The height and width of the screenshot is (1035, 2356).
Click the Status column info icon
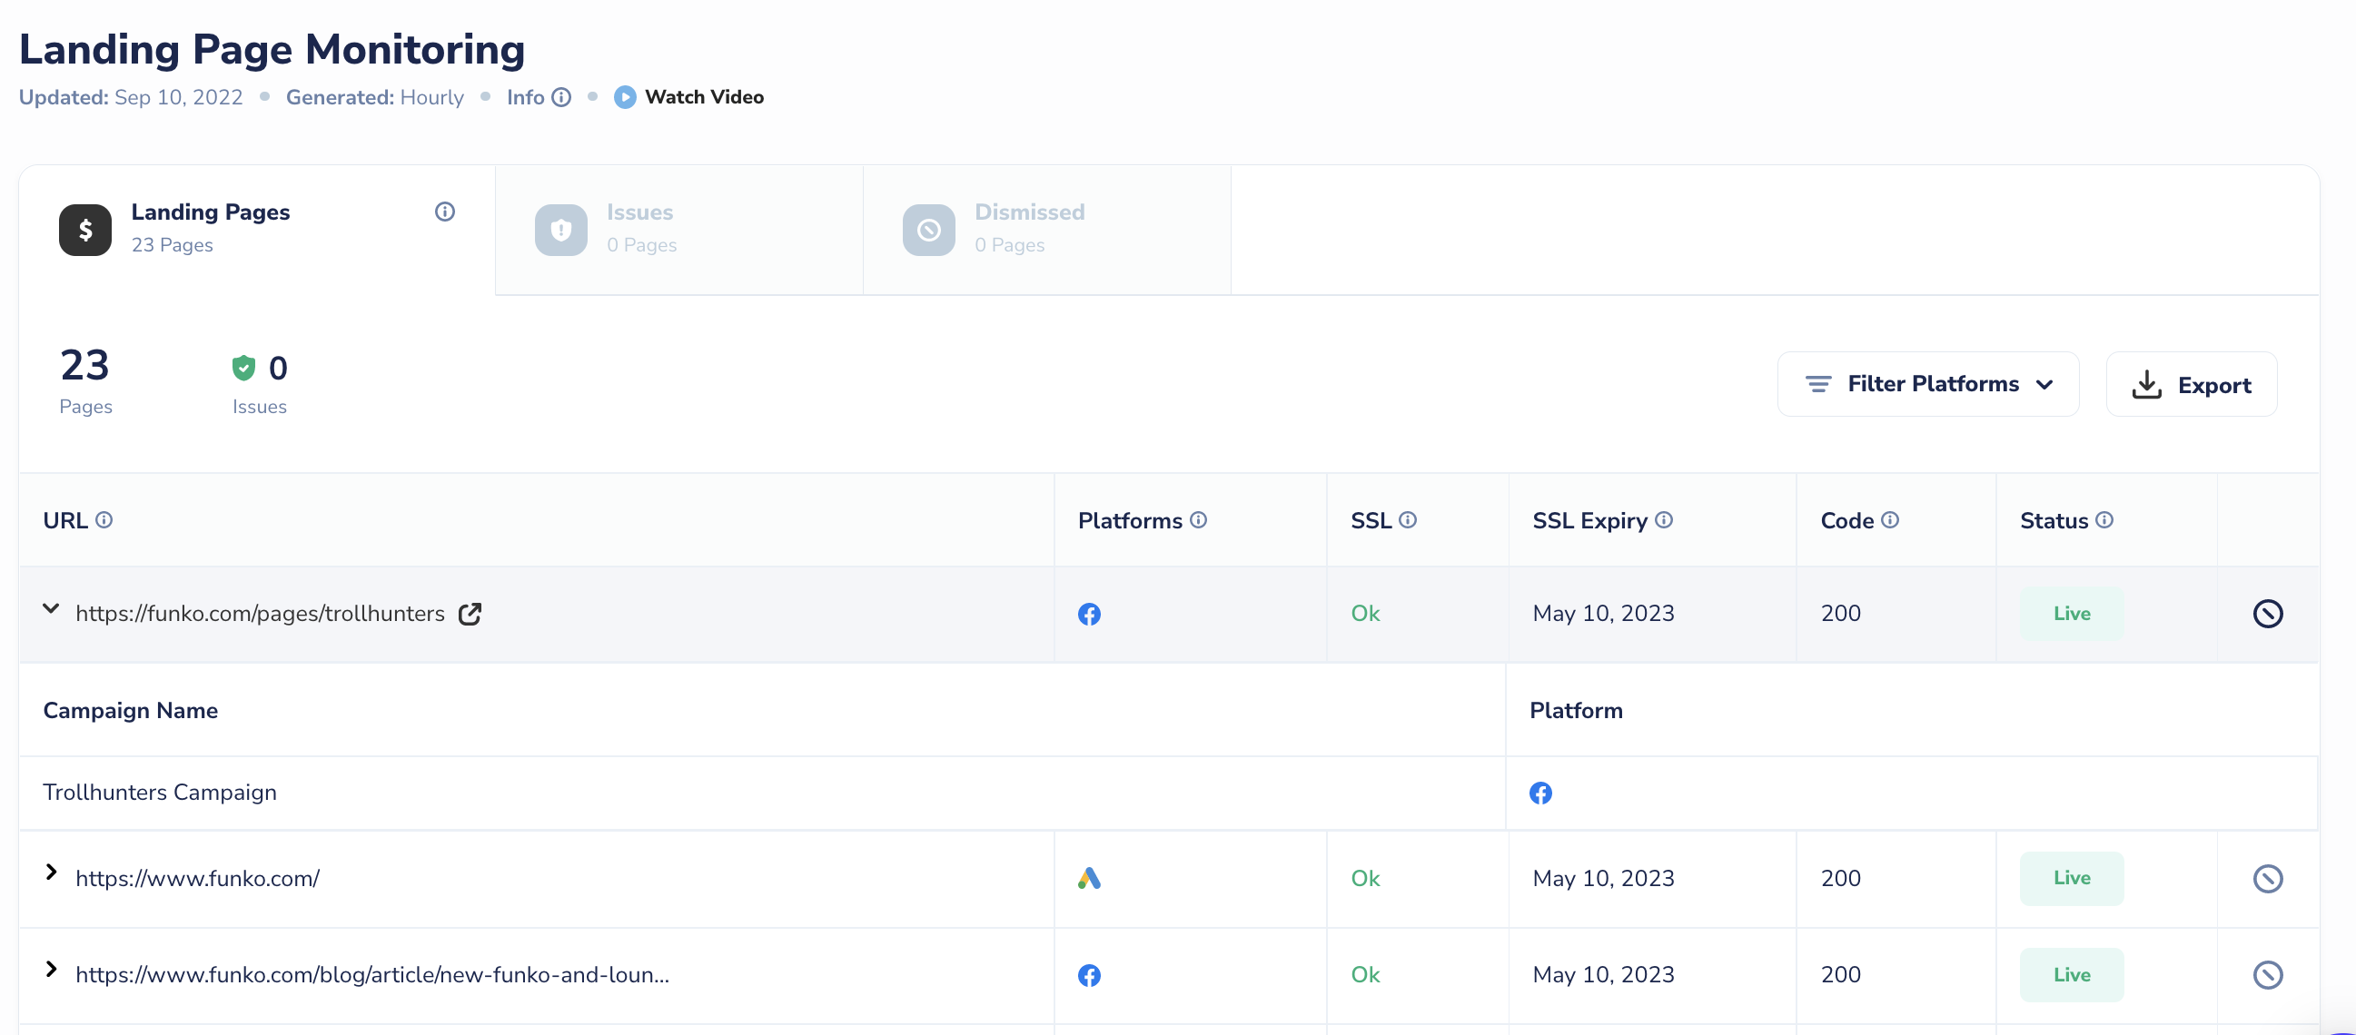(x=2104, y=519)
